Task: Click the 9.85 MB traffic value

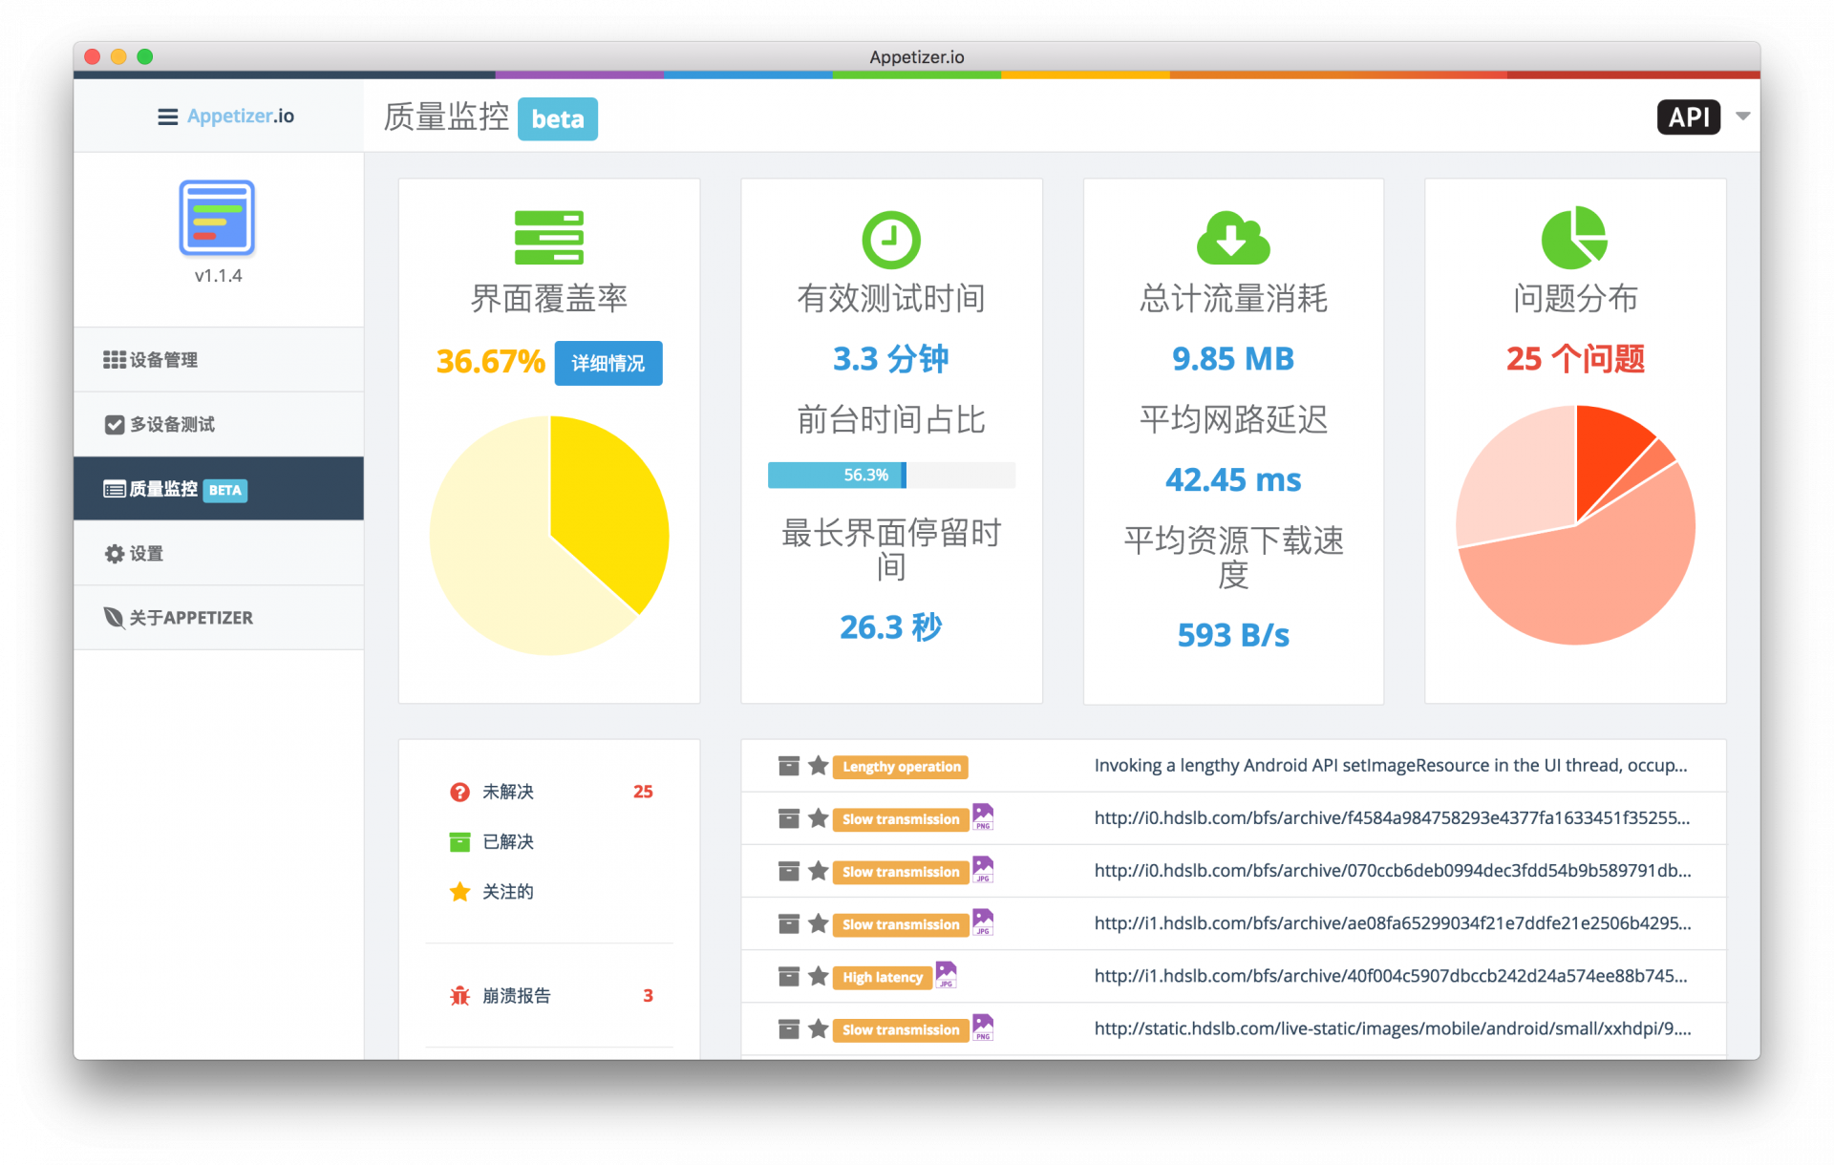Action: [1233, 359]
